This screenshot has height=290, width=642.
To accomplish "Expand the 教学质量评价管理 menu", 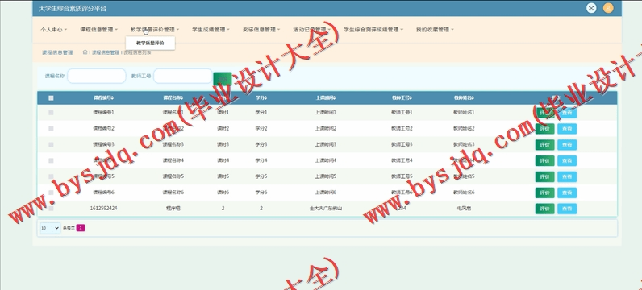I will [x=155, y=30].
